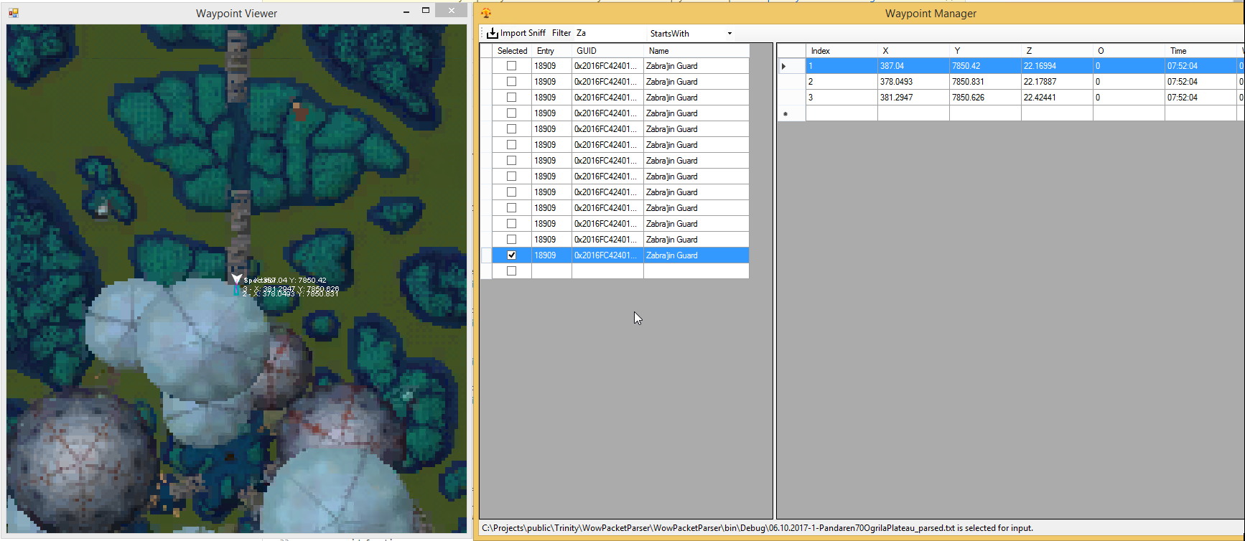Click the status bar file path text
The height and width of the screenshot is (541, 1245).
pyautogui.click(x=757, y=528)
